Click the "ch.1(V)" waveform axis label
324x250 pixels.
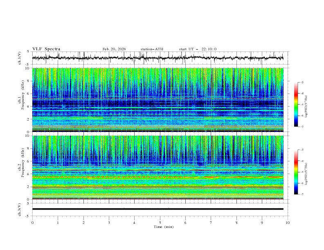pos(20,58)
